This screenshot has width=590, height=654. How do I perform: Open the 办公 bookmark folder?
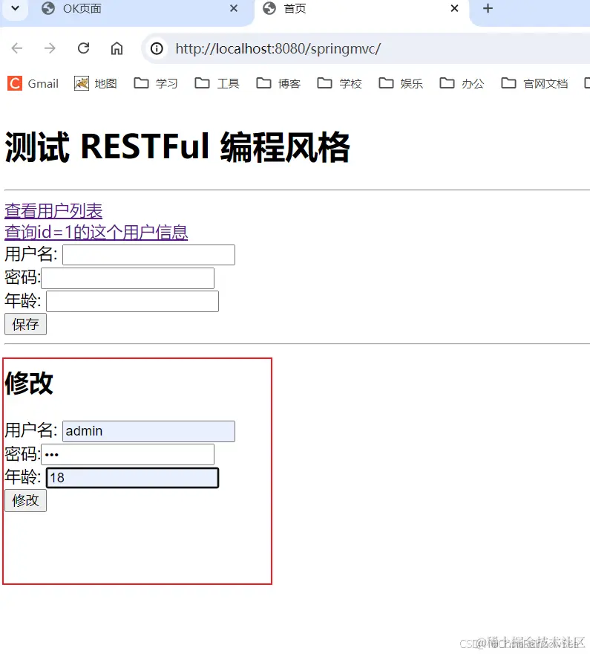pos(462,83)
